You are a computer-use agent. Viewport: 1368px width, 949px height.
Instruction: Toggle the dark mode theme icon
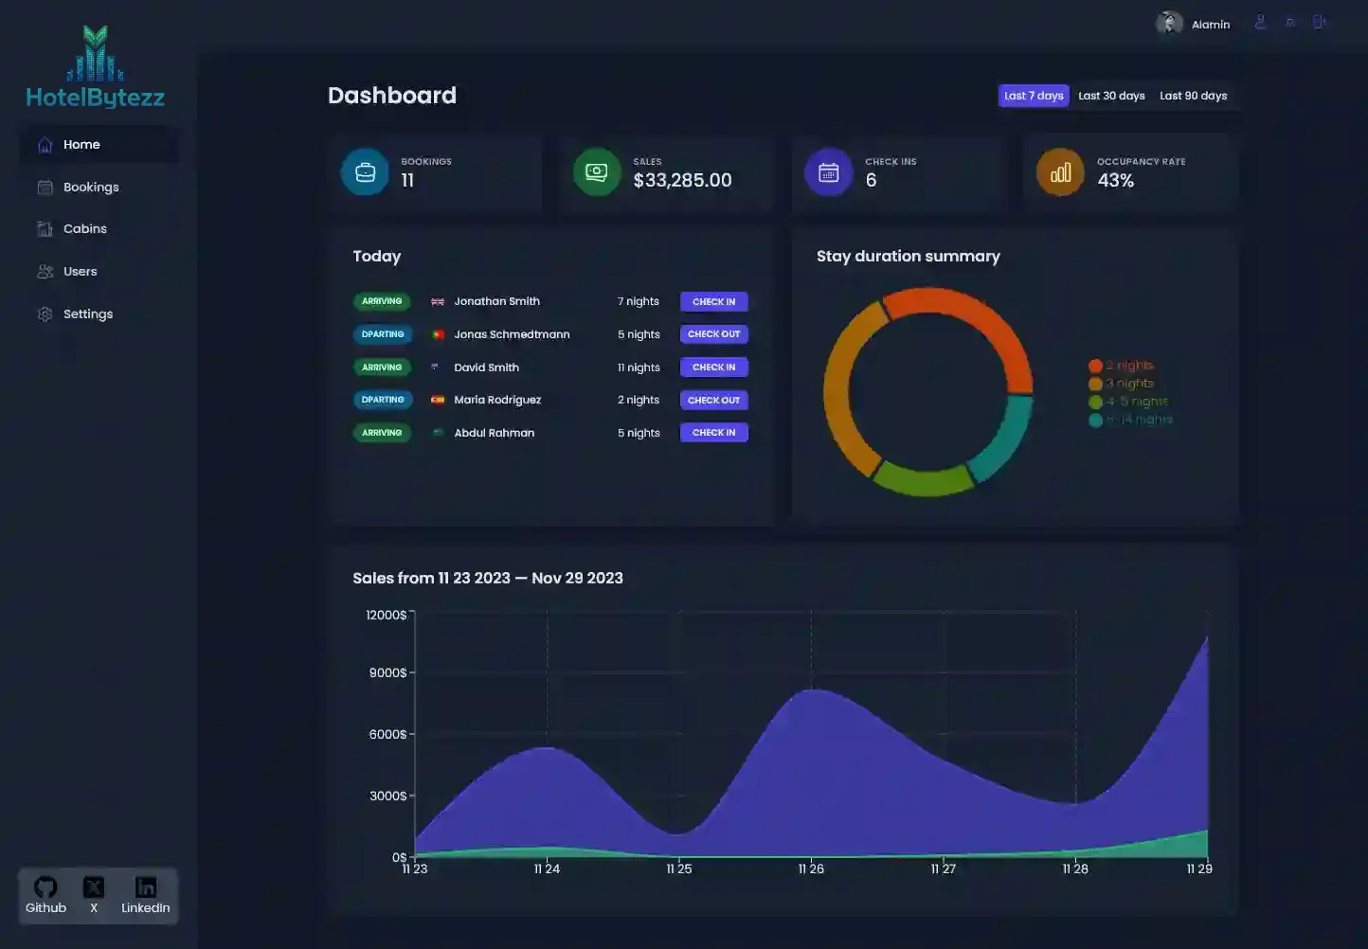tap(1289, 23)
